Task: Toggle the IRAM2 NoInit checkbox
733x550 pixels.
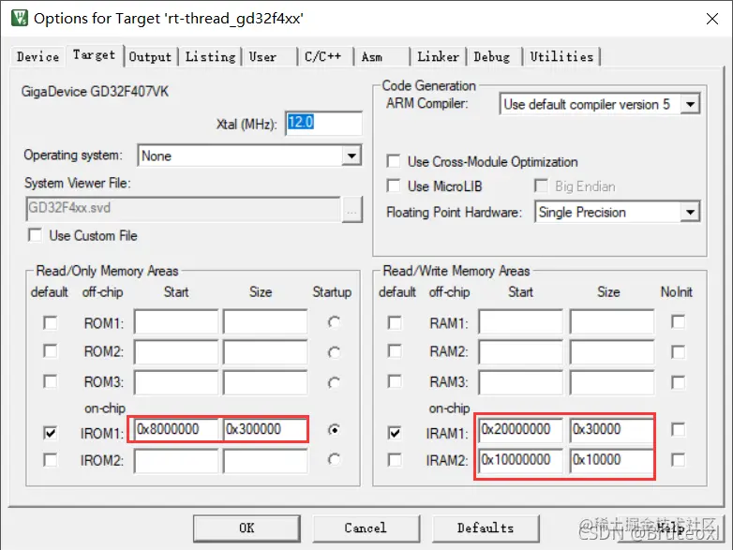Action: 678,460
